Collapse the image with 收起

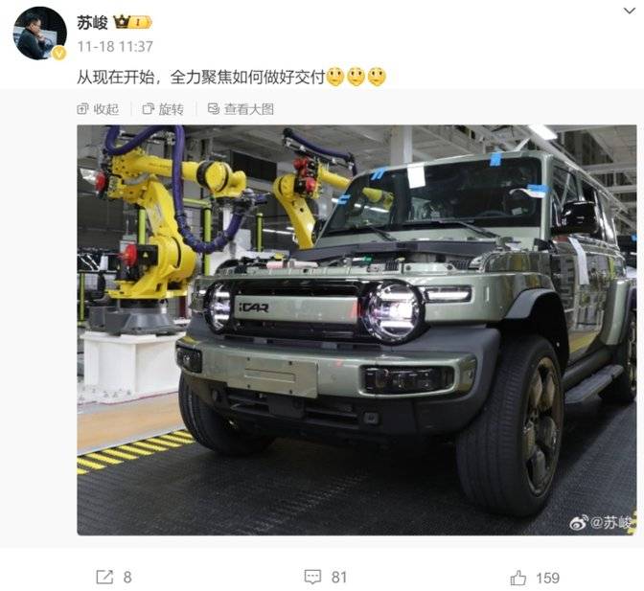click(98, 109)
